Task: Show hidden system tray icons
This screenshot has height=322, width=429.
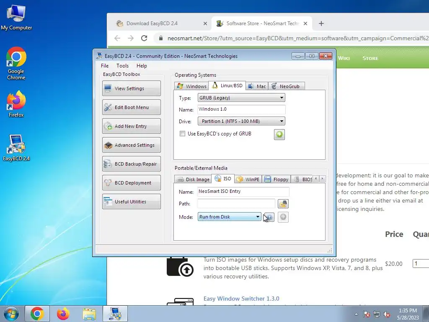Action: coord(356,314)
